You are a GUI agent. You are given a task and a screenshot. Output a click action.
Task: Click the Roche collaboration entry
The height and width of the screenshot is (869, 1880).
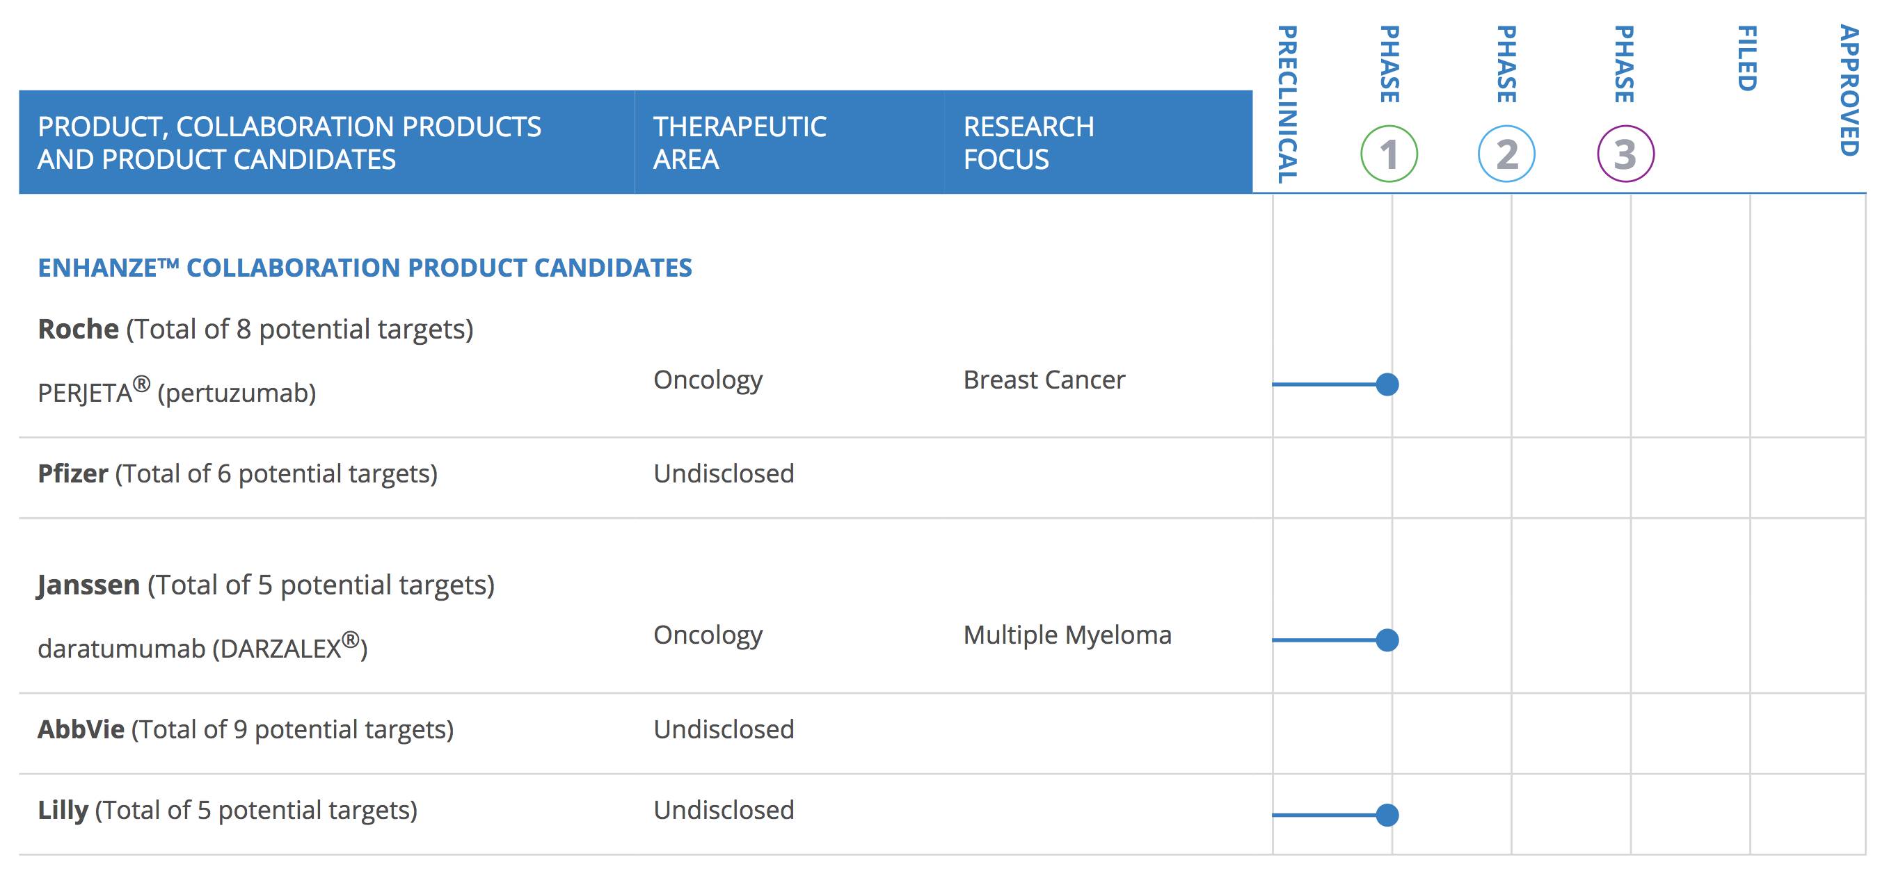(x=255, y=330)
